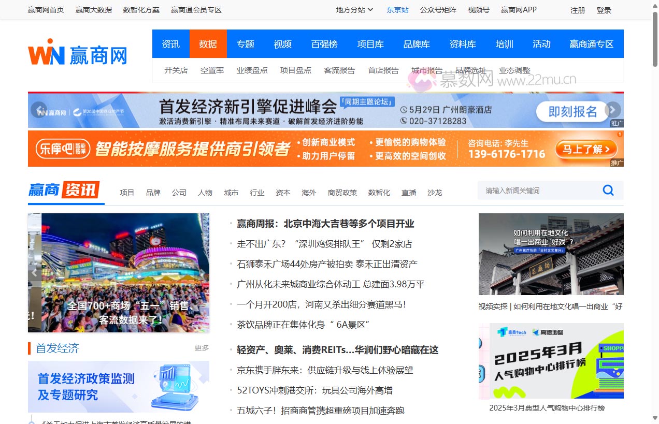The width and height of the screenshot is (659, 424).
Task: Open 更多 in the 首发经济 section
Action: coord(201,348)
